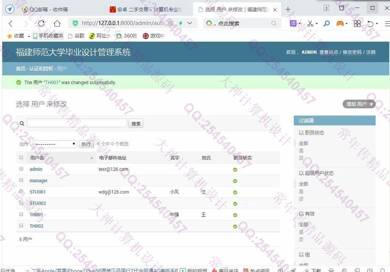Close the 选择 用户 来修改 tab
The height and width of the screenshot is (272, 390).
tap(275, 10)
